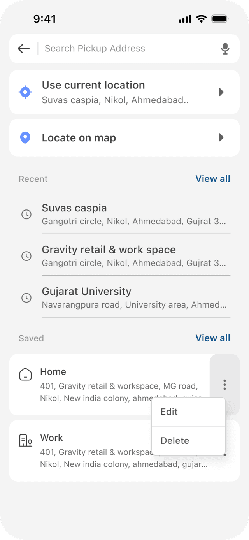Focus the Search Pickup Address field

(128, 49)
